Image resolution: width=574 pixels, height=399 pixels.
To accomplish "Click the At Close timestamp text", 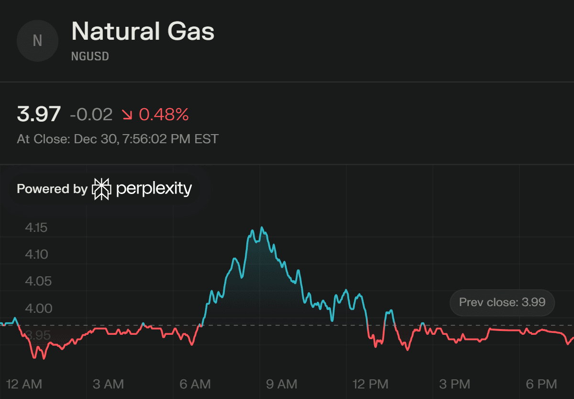I will pos(118,139).
